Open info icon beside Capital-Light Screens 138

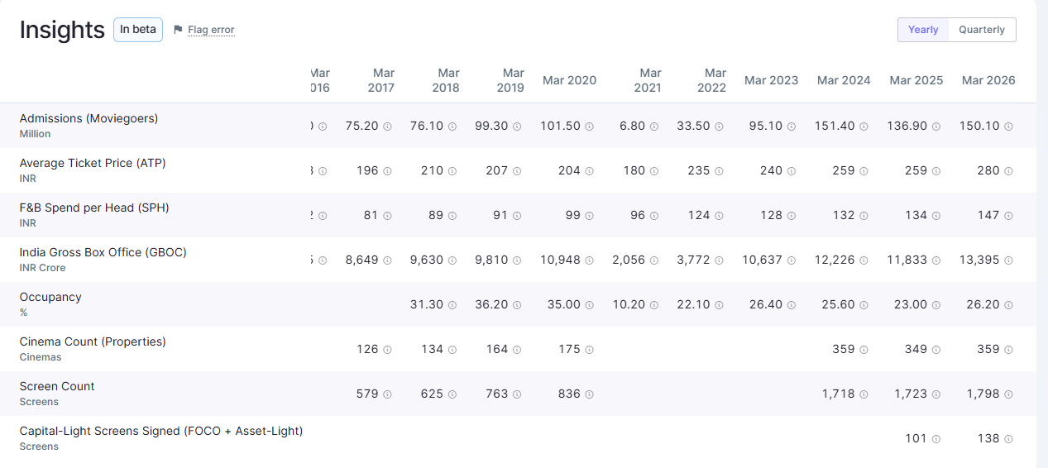pos(1008,439)
